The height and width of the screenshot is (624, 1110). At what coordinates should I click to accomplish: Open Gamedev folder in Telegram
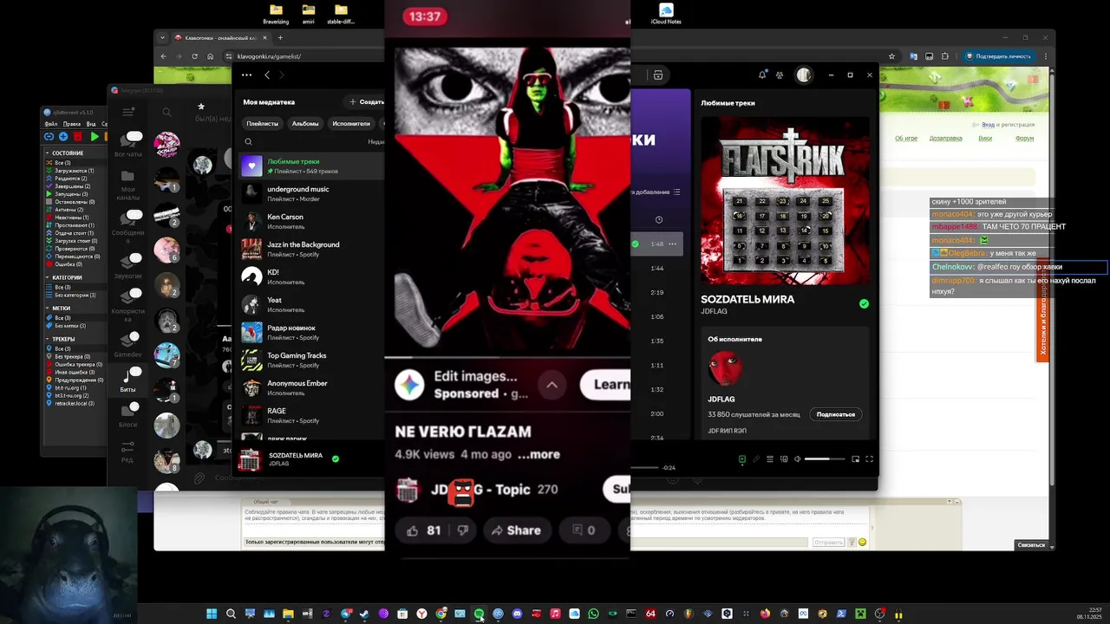point(127,344)
